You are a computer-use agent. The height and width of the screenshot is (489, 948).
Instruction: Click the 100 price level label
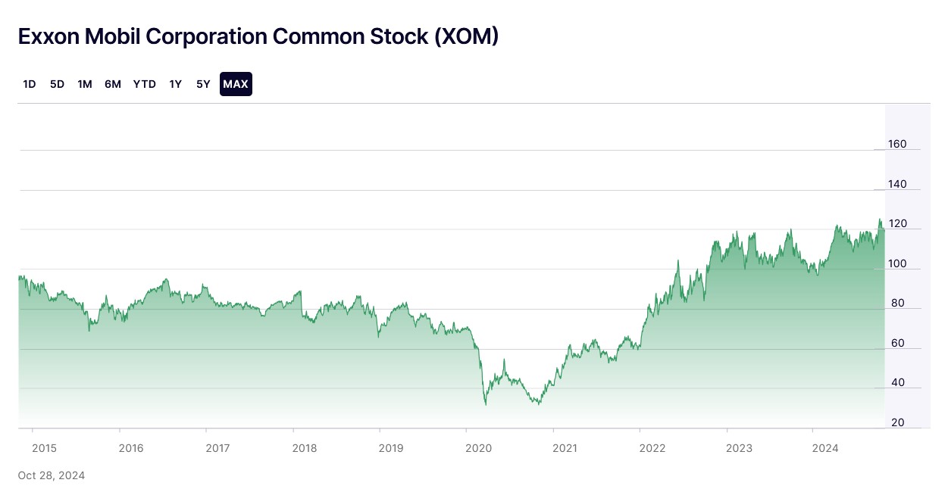point(897,263)
